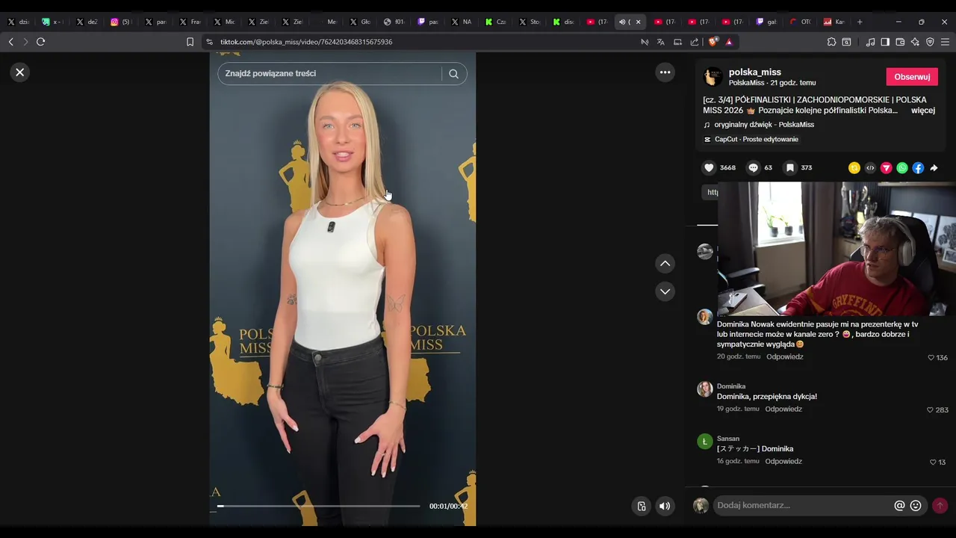The height and width of the screenshot is (538, 956).
Task: Open media control music note icon
Action: point(870,42)
